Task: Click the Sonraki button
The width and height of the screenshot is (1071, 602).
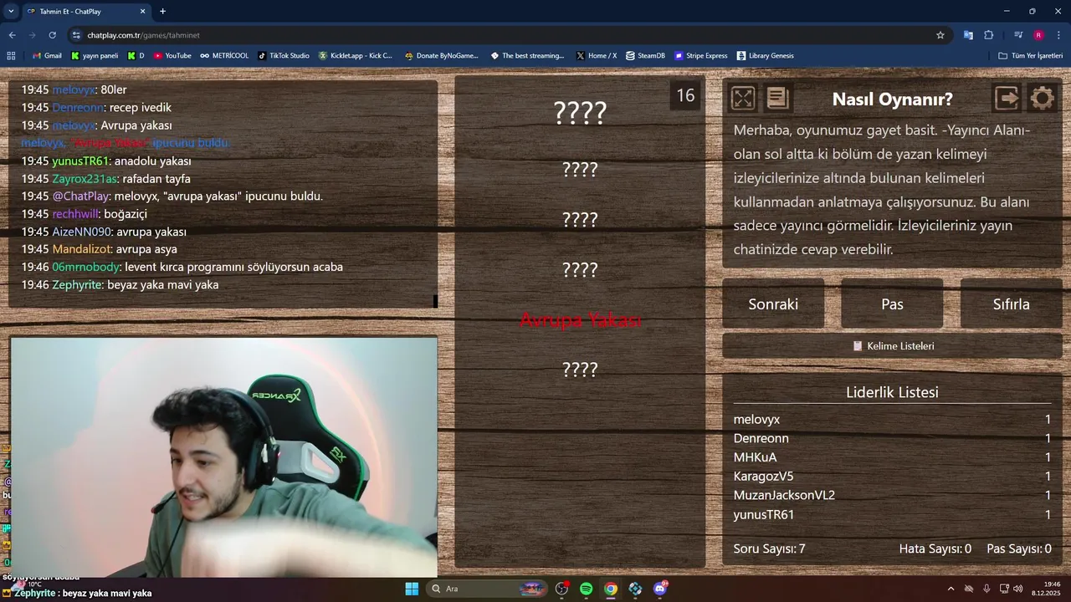Action: pyautogui.click(x=773, y=304)
